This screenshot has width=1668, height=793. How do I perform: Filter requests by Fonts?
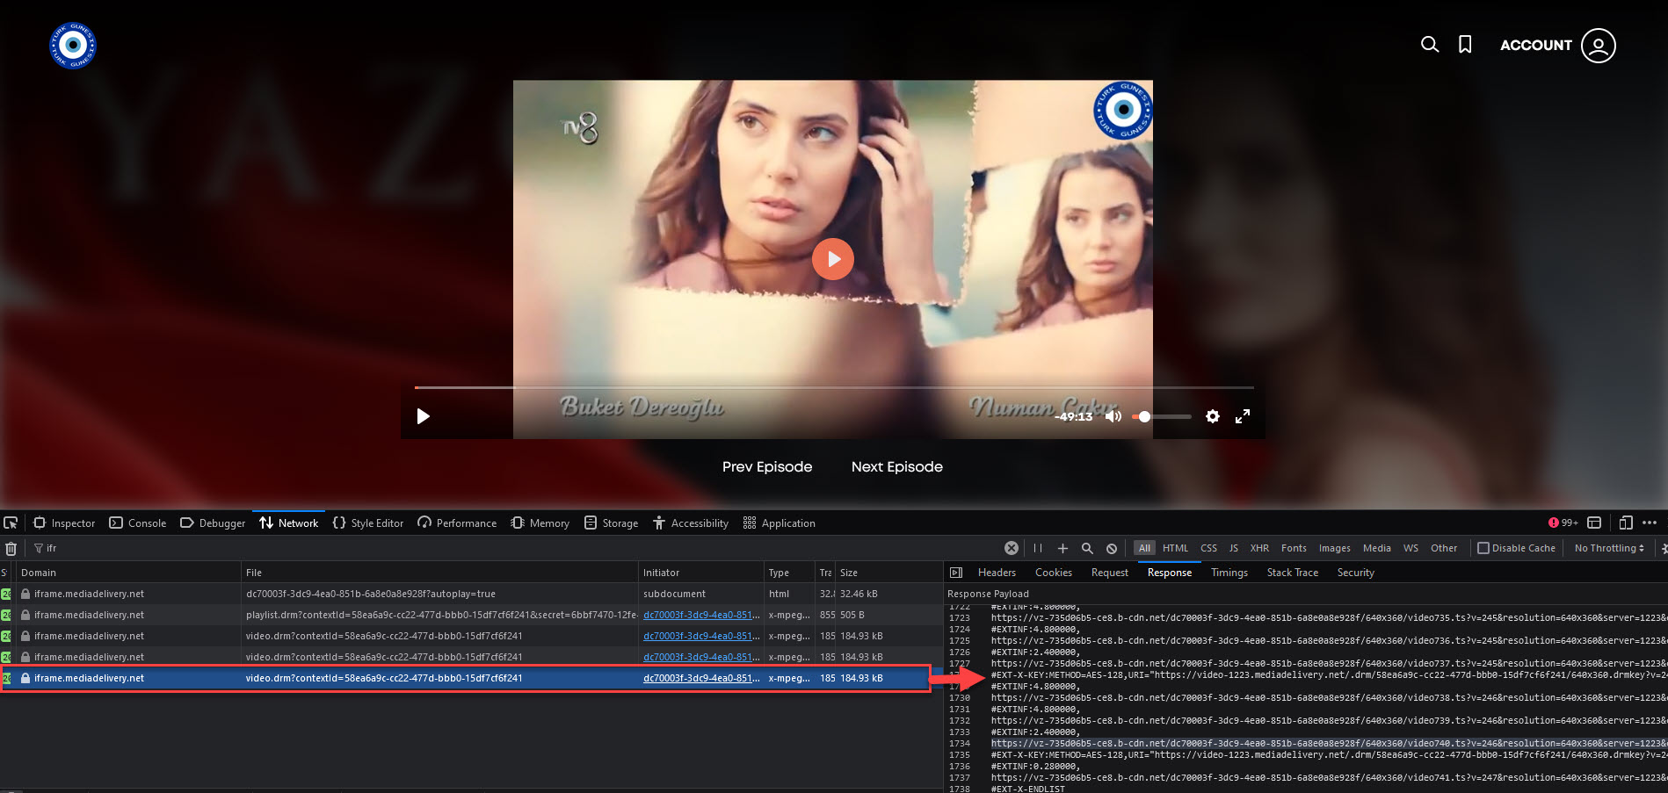[x=1294, y=548]
